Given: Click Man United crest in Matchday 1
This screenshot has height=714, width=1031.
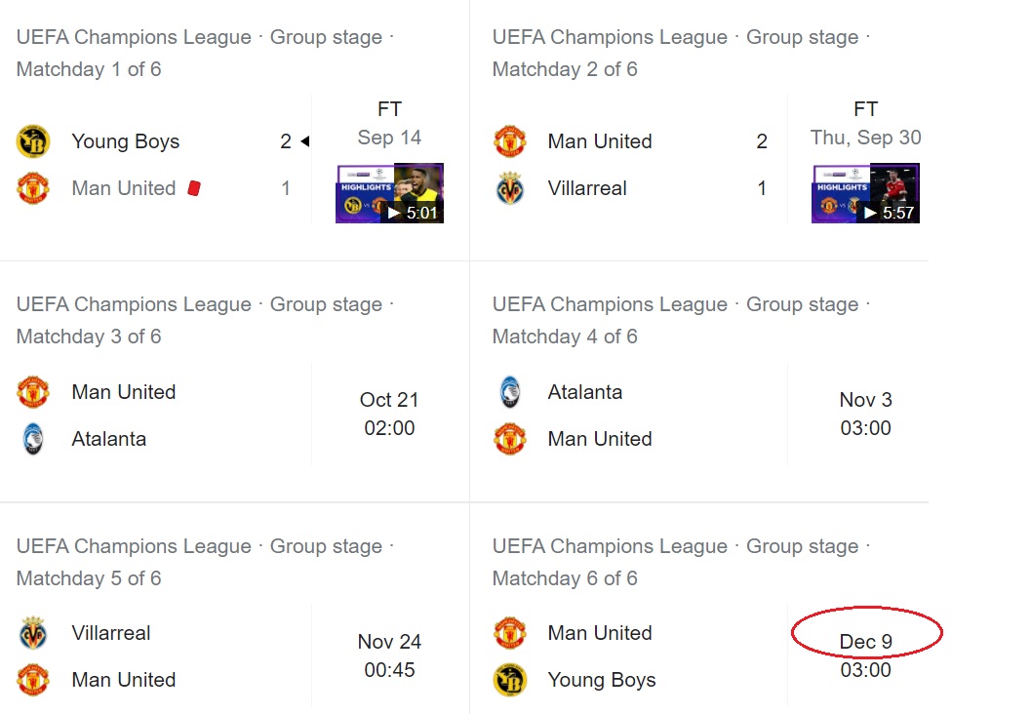Looking at the screenshot, I should [33, 188].
